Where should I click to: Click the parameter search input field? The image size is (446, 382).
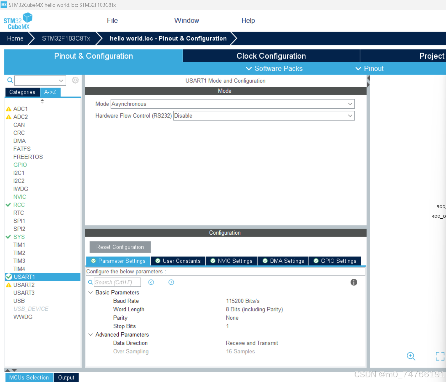click(117, 282)
